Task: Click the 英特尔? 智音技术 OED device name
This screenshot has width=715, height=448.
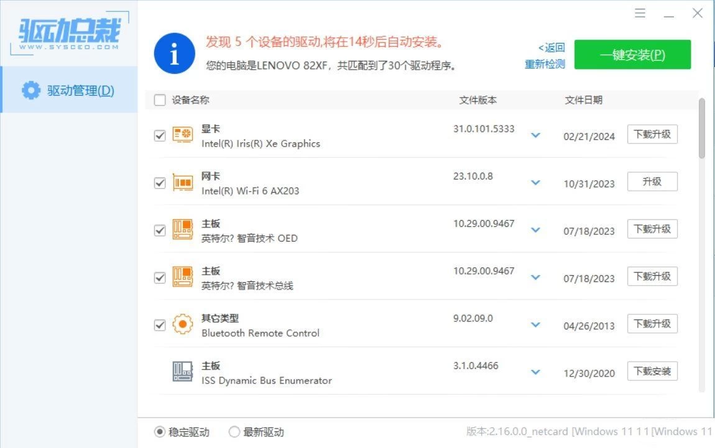Action: click(x=249, y=239)
